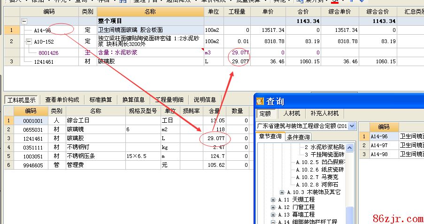Screen dimensions: 424x224
Task: Switch to the 条件查询 tab
Action: pos(298,137)
